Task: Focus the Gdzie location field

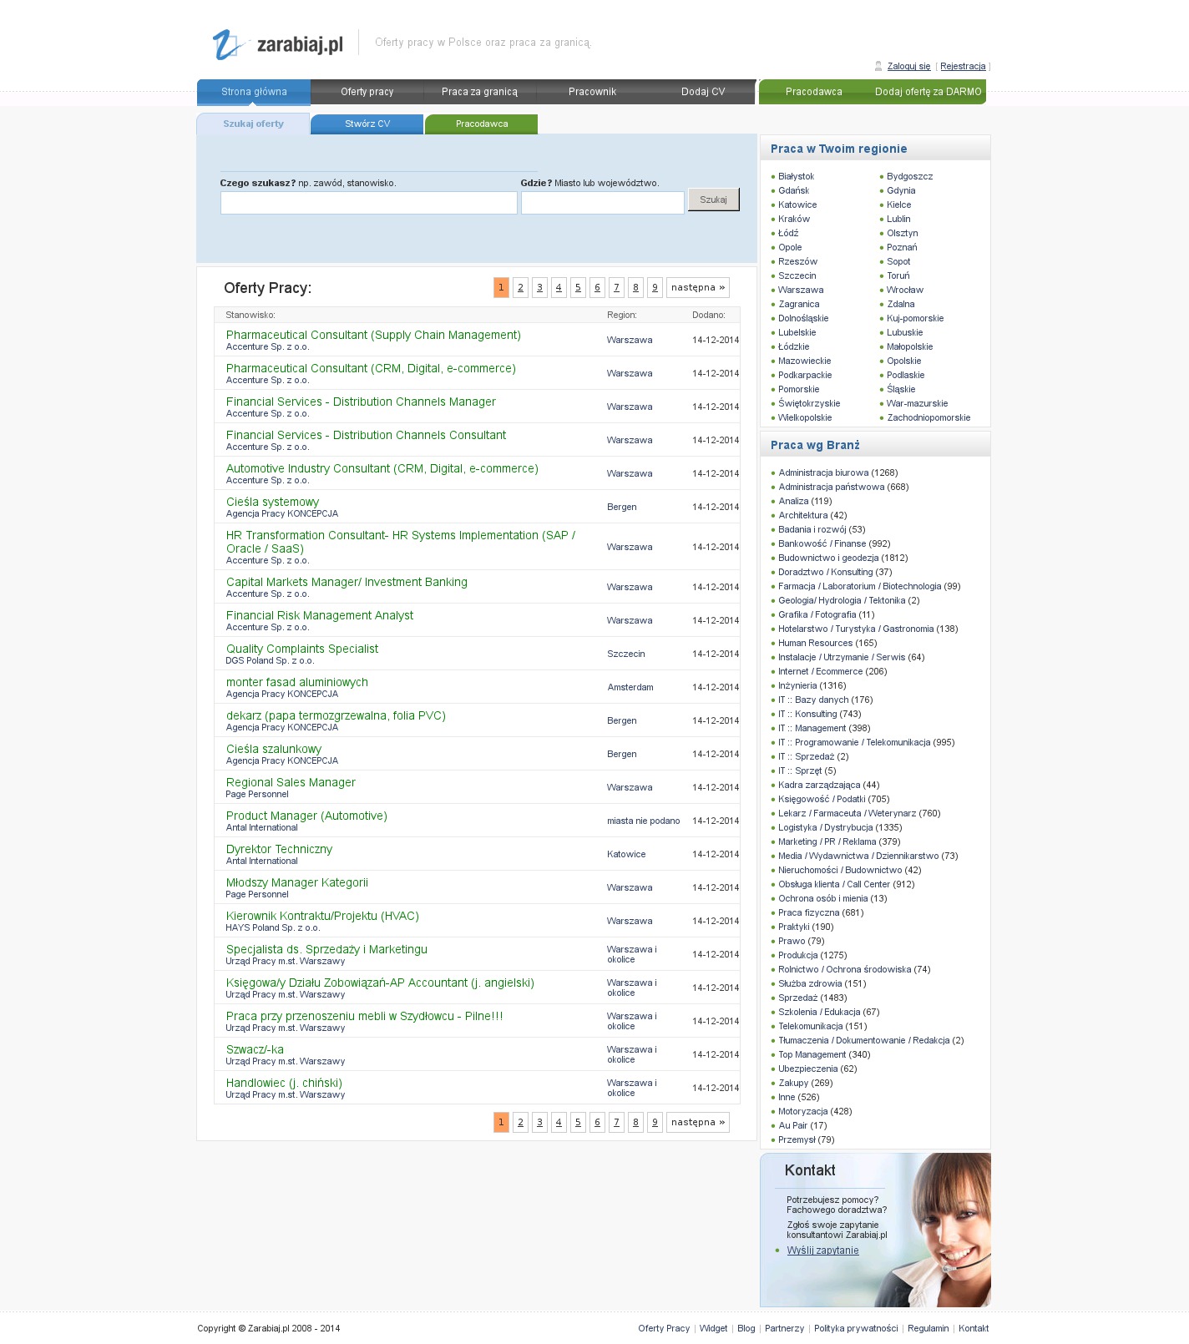Action: click(x=603, y=203)
